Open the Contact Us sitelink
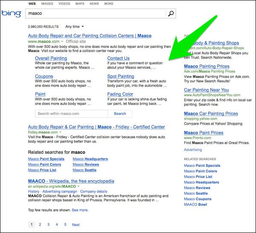 coord(118,58)
